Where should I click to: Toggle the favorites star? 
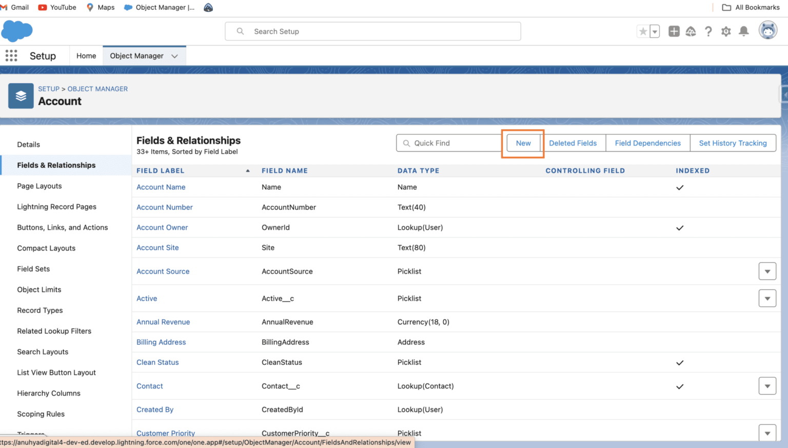click(643, 31)
